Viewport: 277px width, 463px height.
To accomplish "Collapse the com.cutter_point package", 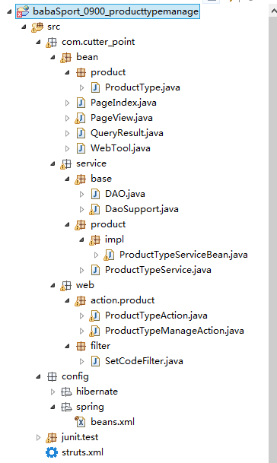I will tap(39, 43).
